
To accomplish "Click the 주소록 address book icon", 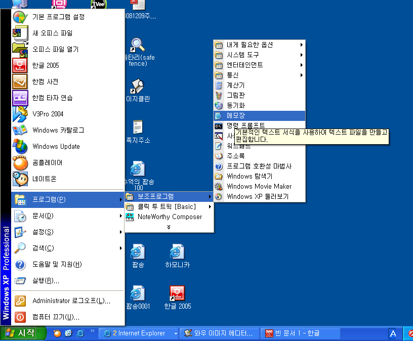I will pos(219,156).
